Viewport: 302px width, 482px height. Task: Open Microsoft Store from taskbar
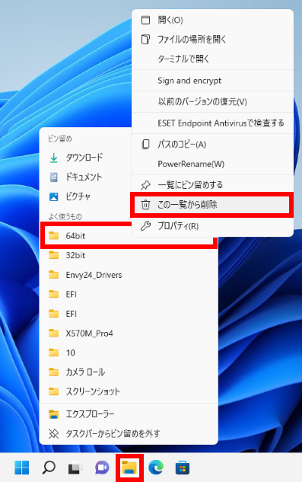click(183, 468)
